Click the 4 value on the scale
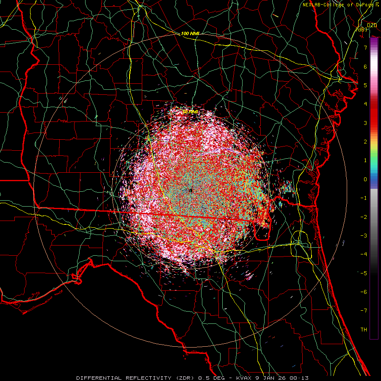Screen dimensions: 381x381 [x=365, y=104]
